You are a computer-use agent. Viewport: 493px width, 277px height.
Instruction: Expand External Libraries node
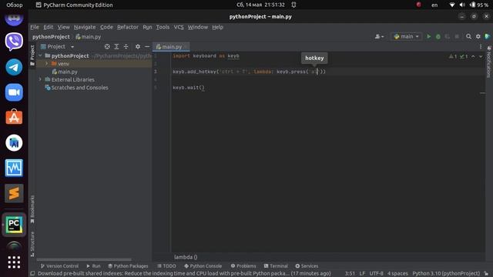40,79
